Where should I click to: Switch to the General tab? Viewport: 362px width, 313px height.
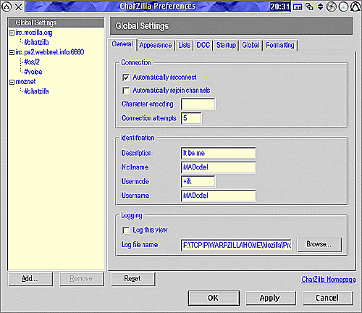[x=122, y=44]
